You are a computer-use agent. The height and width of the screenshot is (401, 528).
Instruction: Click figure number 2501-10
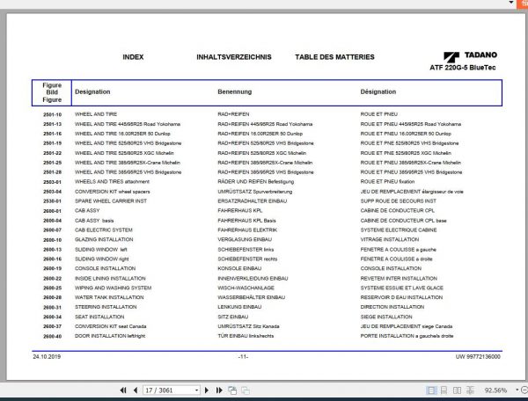point(53,114)
